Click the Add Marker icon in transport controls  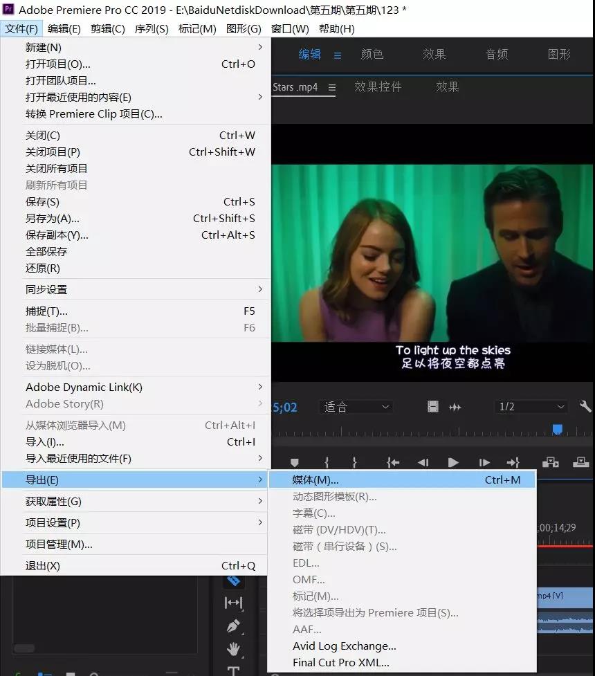295,463
